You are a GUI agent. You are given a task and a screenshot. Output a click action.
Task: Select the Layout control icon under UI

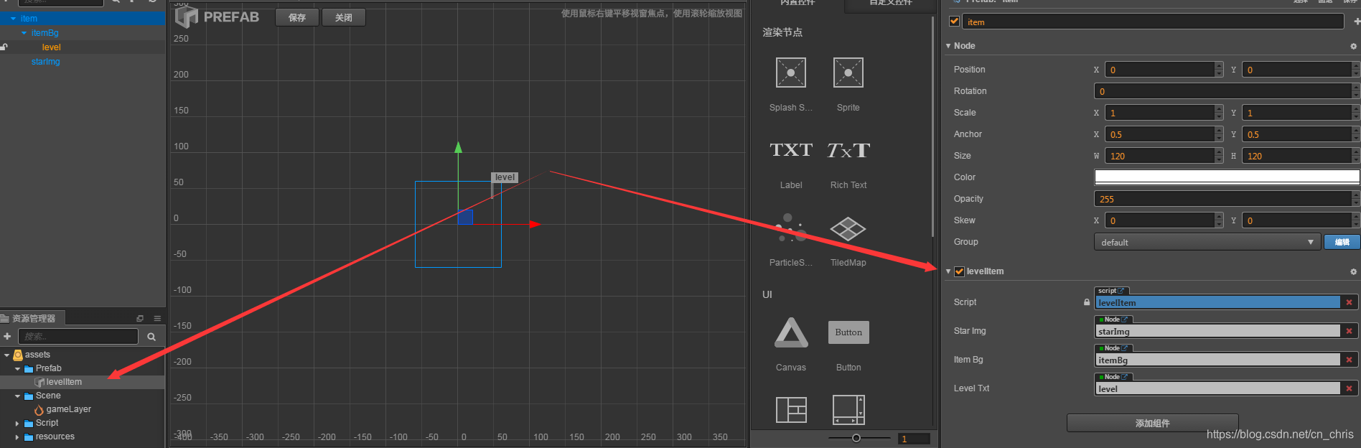point(791,410)
